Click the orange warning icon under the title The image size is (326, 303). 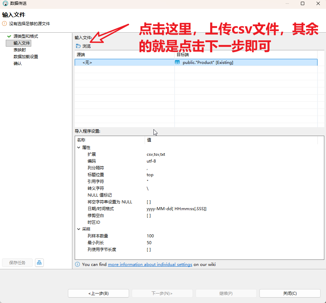(x=4, y=24)
